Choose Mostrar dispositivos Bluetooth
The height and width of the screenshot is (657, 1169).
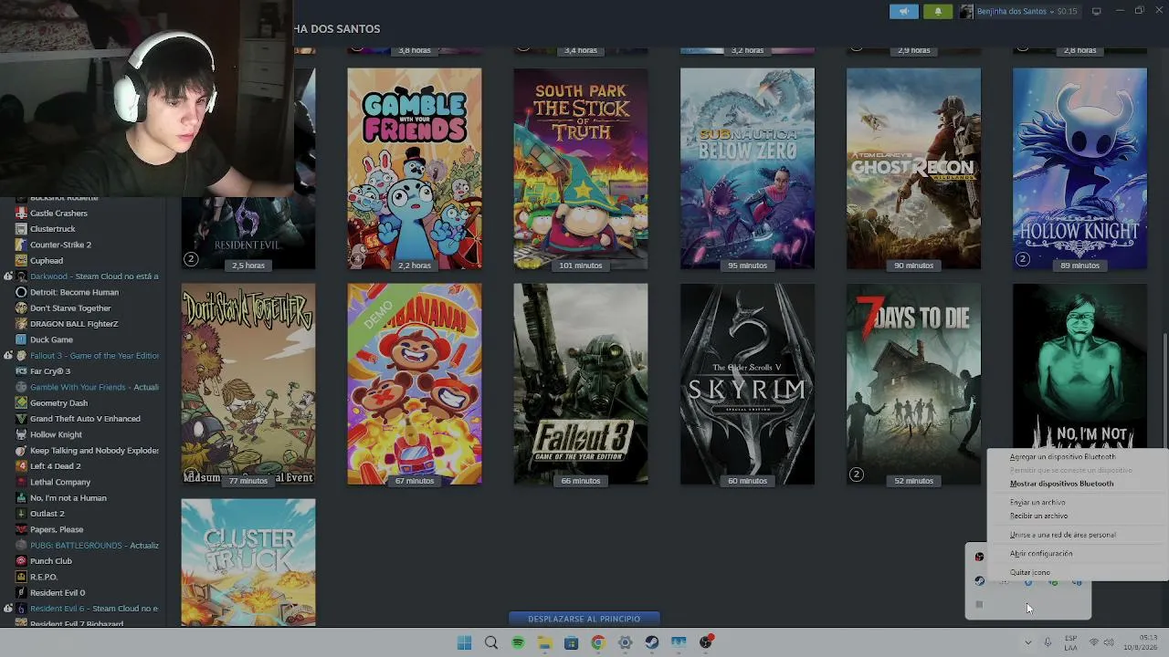pyautogui.click(x=1061, y=484)
